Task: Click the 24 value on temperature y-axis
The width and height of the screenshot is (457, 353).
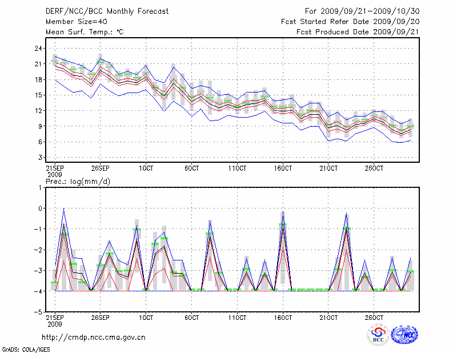Action: (x=39, y=49)
